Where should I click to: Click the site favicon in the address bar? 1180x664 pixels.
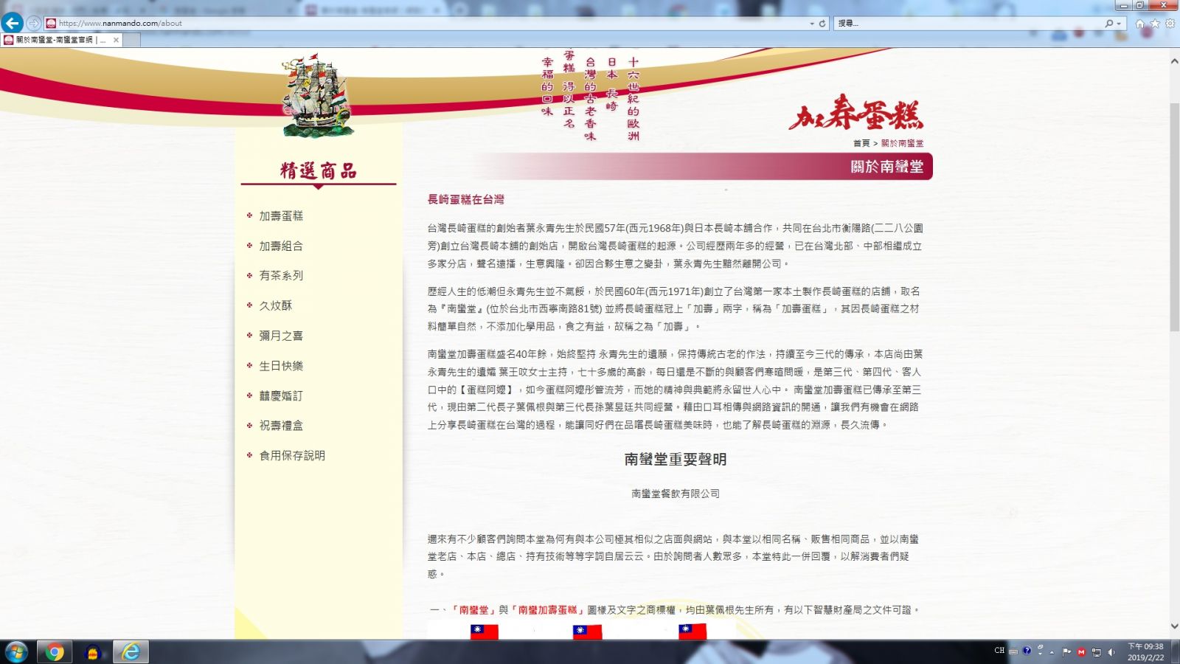[x=51, y=24]
